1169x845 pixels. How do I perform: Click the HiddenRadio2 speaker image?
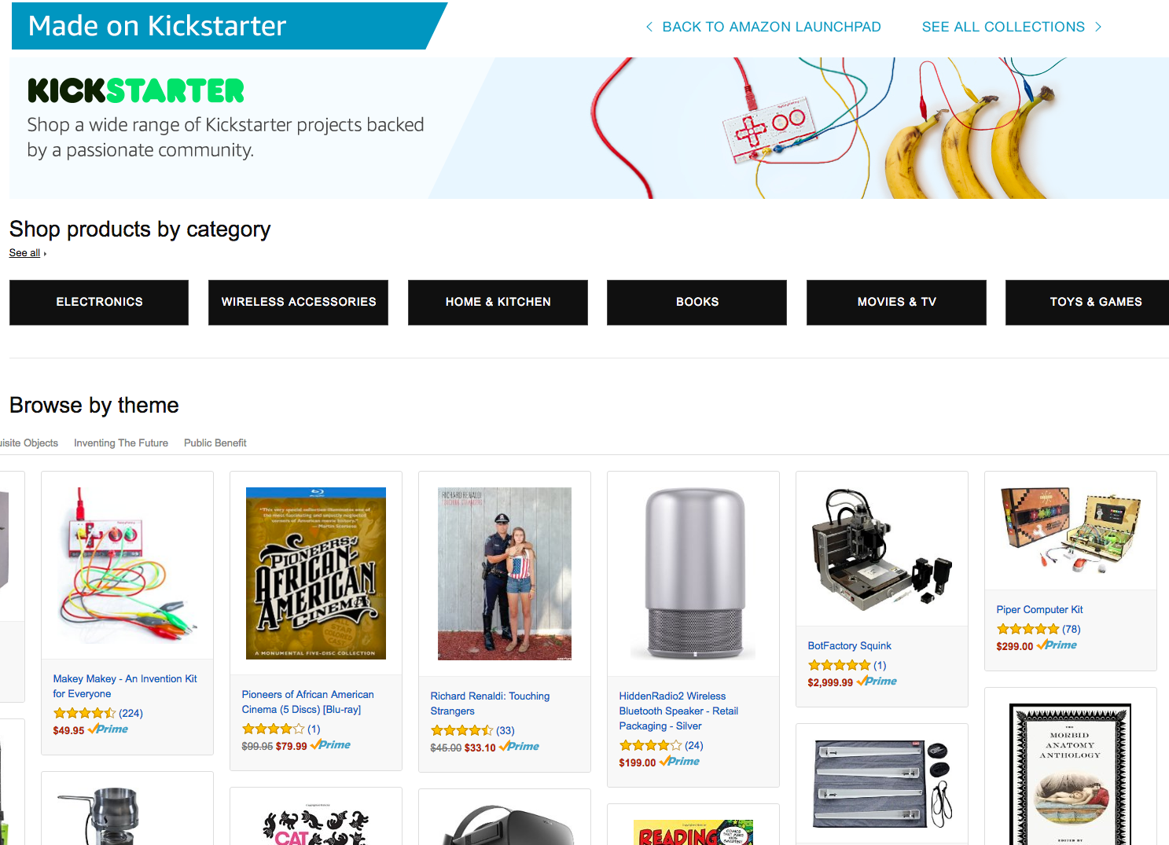coord(693,574)
